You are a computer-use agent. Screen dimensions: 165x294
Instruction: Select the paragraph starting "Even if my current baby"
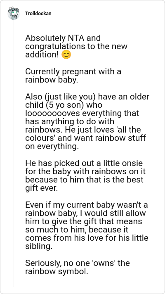tap(87, 226)
